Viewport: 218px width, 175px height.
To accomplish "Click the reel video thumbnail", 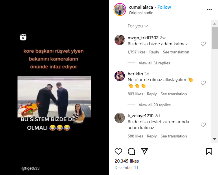I will click(54, 98).
